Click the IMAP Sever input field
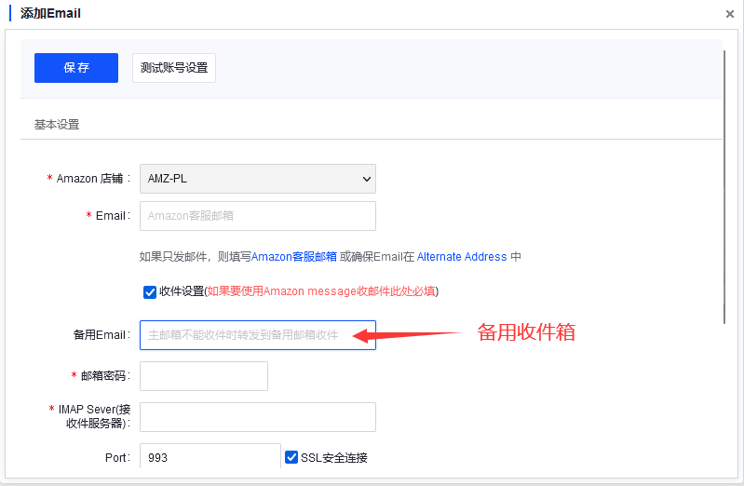This screenshot has height=486, width=744. coord(258,417)
